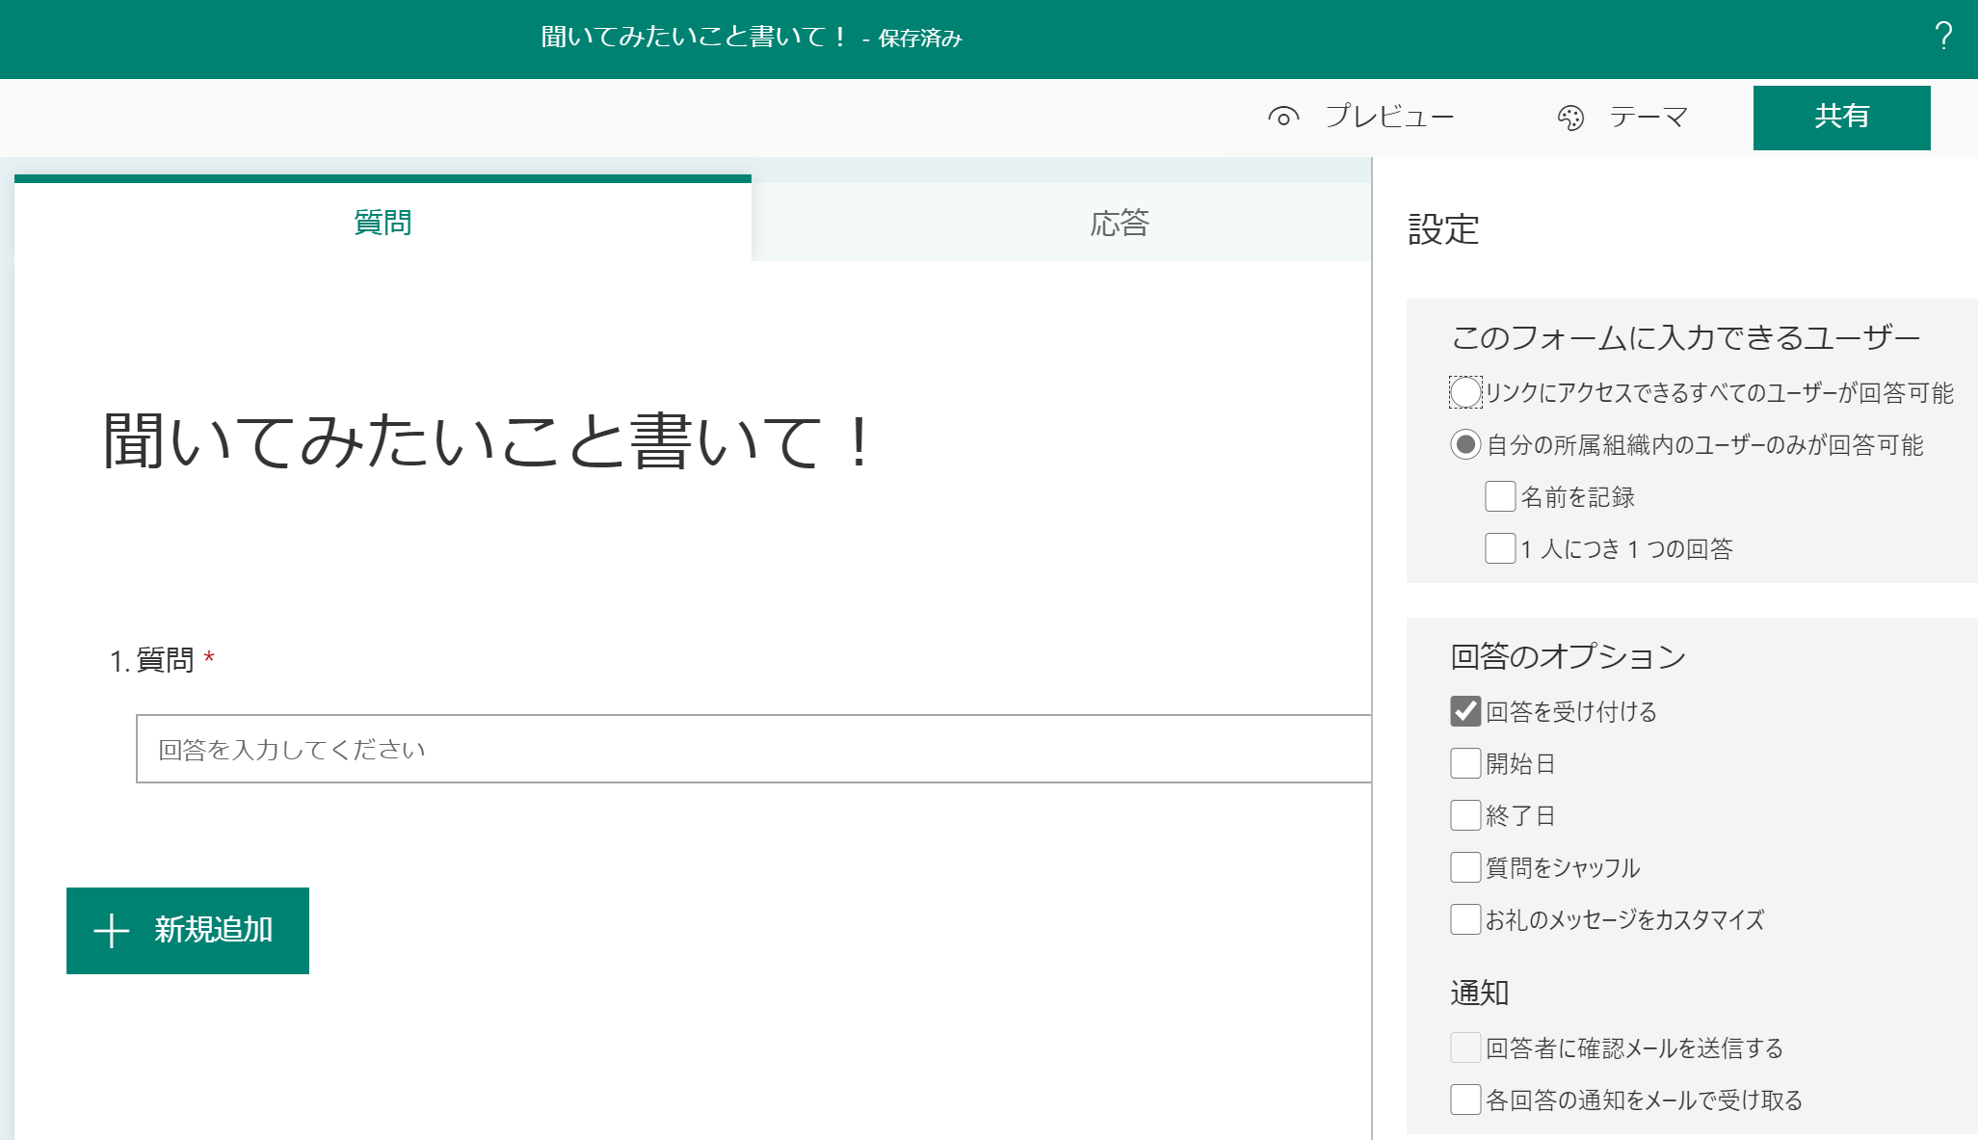This screenshot has width=1978, height=1140.
Task: Enable 各回答の通知をメールで受け取る checkbox
Action: click(x=1465, y=1100)
